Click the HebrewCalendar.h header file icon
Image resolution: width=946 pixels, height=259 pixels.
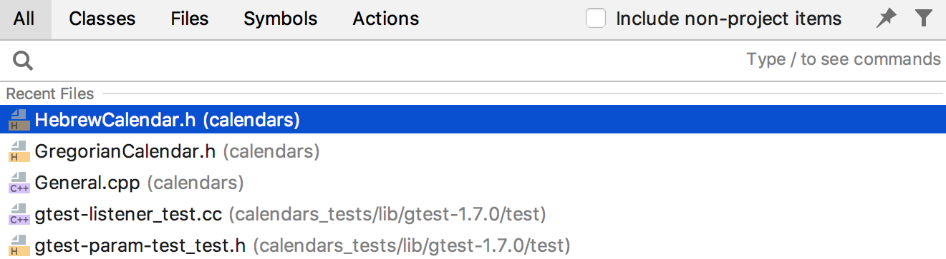pos(19,120)
